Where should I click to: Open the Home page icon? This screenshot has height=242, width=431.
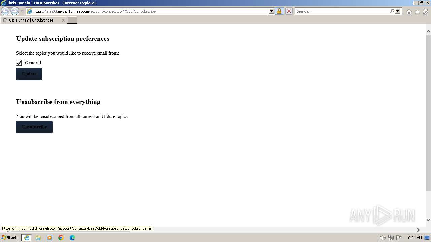409,12
